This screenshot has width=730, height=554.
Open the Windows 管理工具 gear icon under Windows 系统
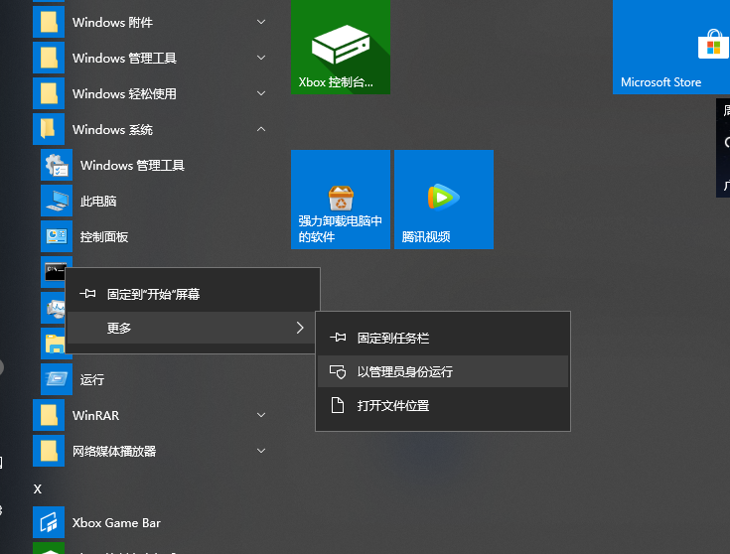[x=57, y=165]
